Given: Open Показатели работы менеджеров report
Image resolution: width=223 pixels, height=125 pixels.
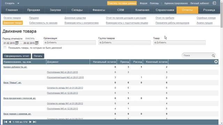Looking at the screenshot, I should click(172, 23).
